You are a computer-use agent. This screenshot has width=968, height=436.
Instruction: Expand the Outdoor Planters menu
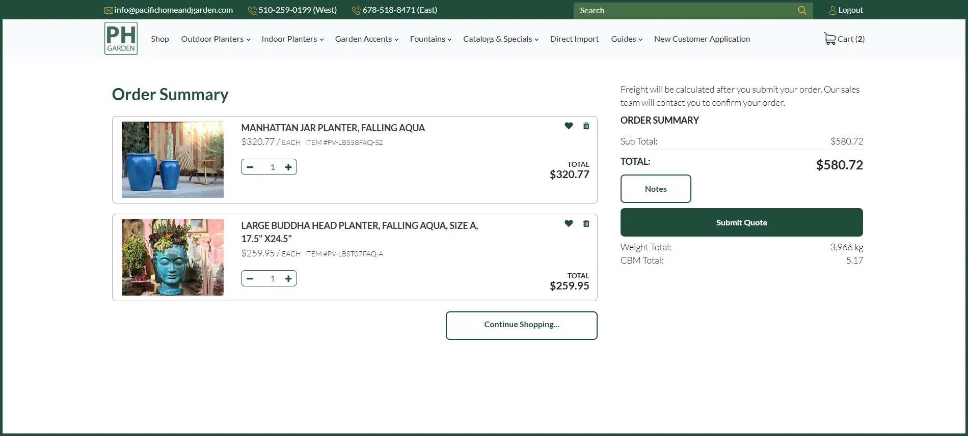[x=216, y=39]
